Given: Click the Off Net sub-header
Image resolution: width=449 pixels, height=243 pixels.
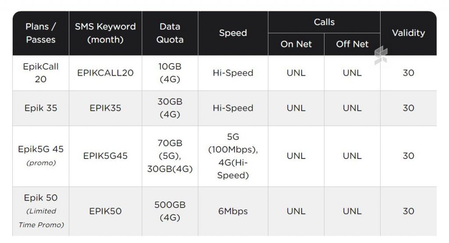Looking at the screenshot, I should click(x=352, y=44).
